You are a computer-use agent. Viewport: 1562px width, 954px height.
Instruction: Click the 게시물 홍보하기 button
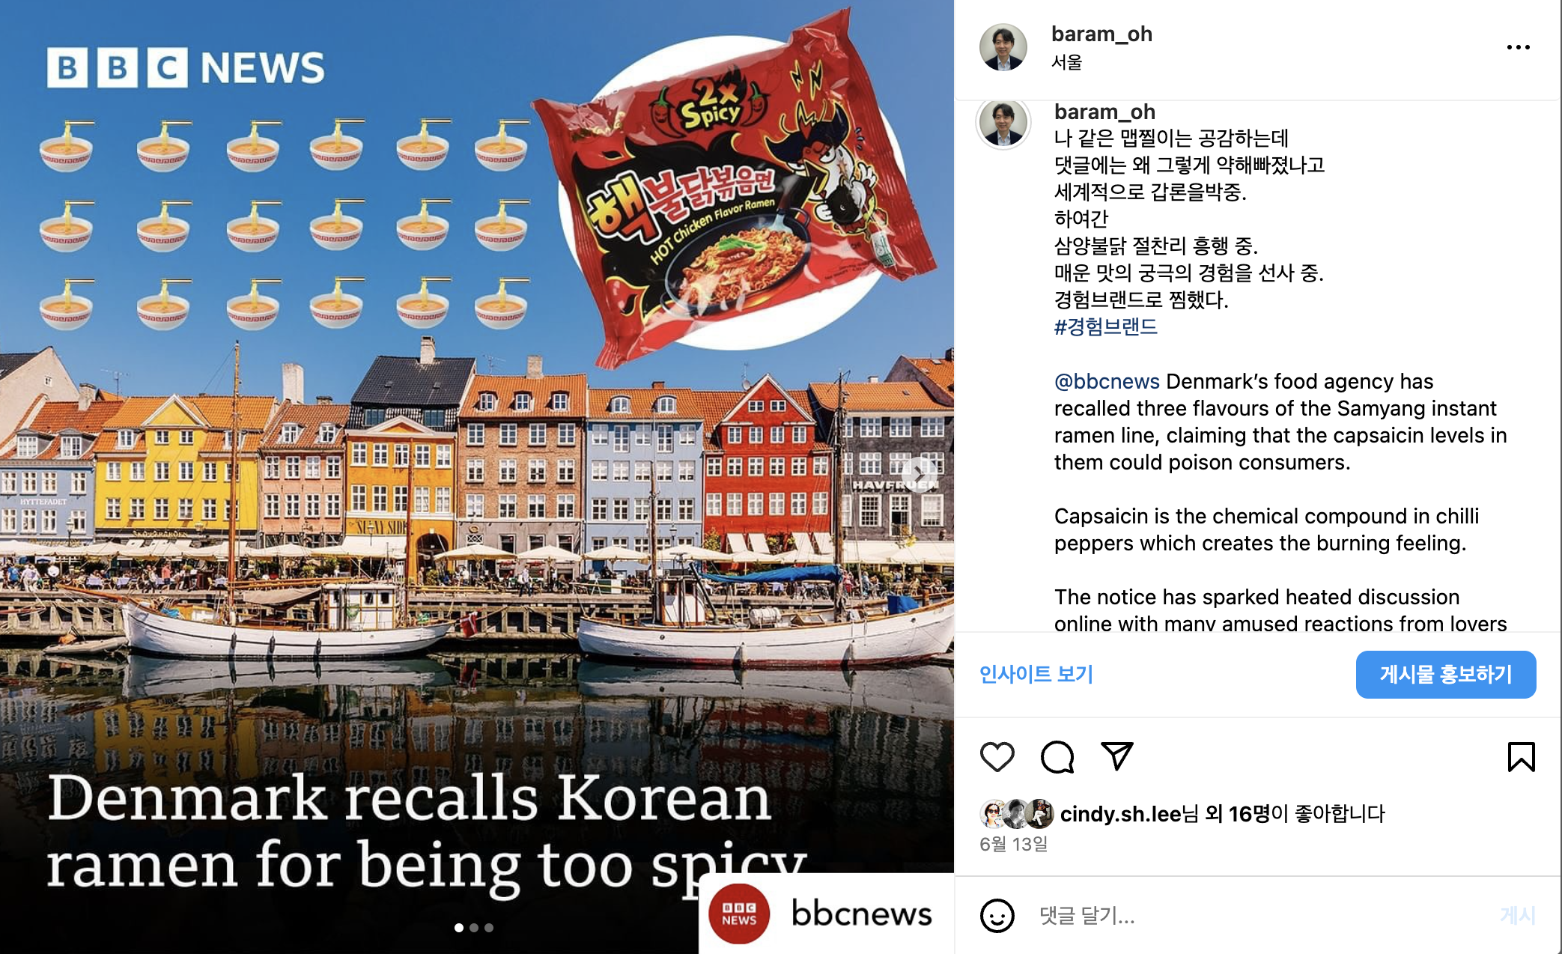1446,674
